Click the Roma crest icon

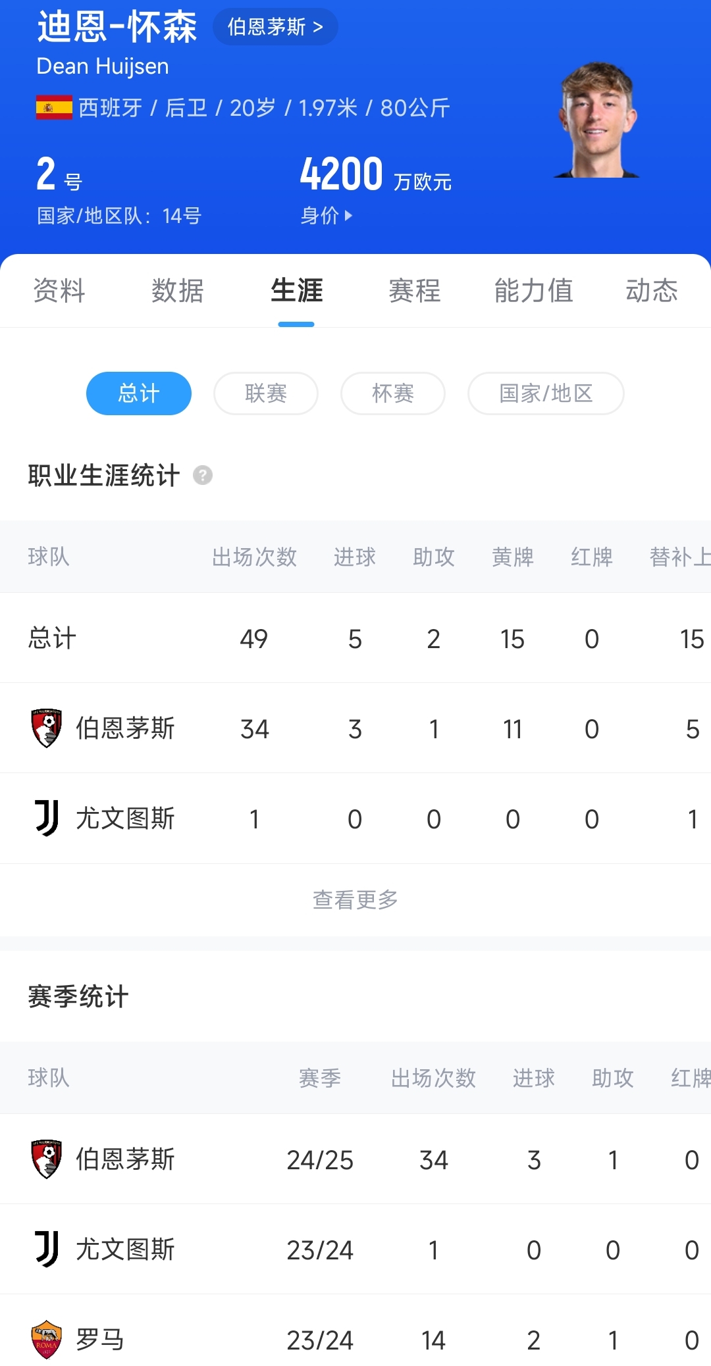coord(47,1339)
